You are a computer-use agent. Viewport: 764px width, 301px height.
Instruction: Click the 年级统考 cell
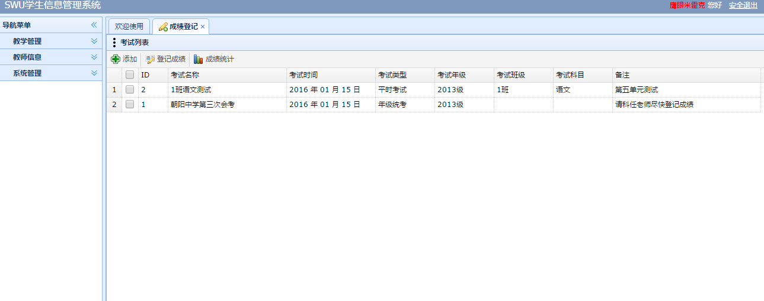[x=405, y=104]
